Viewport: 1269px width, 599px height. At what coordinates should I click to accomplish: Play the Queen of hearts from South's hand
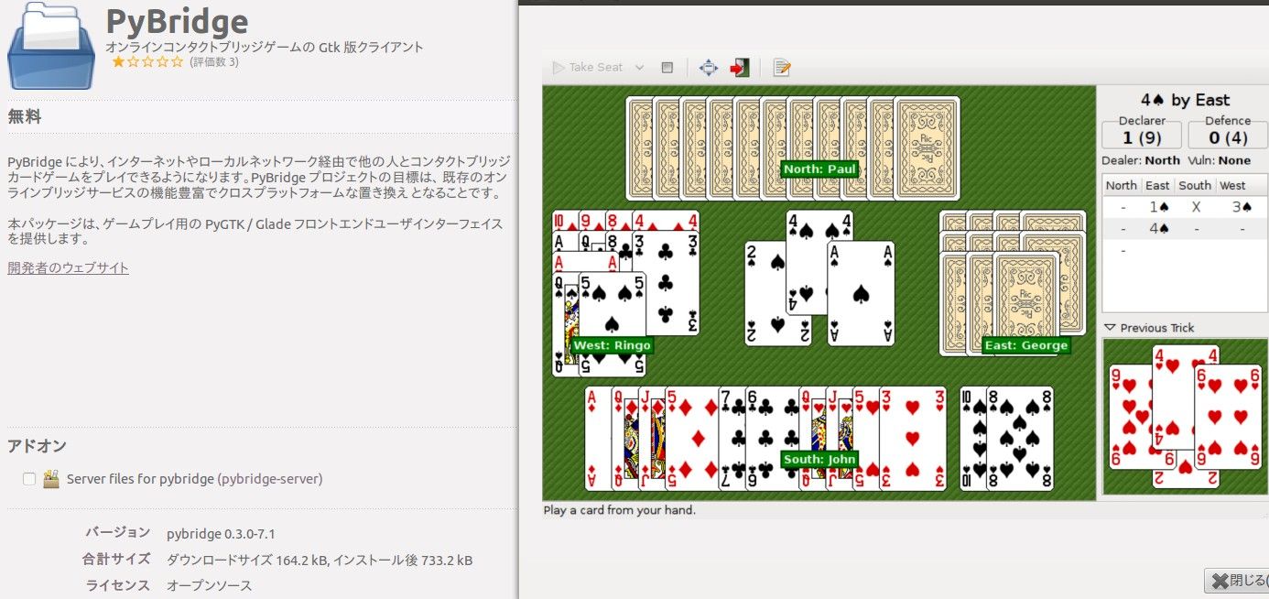tap(811, 430)
